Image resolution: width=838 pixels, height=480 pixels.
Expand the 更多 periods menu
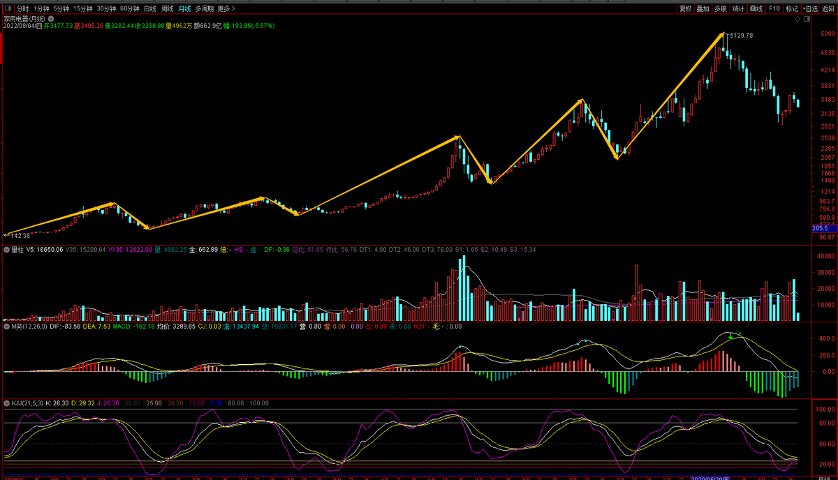226,8
